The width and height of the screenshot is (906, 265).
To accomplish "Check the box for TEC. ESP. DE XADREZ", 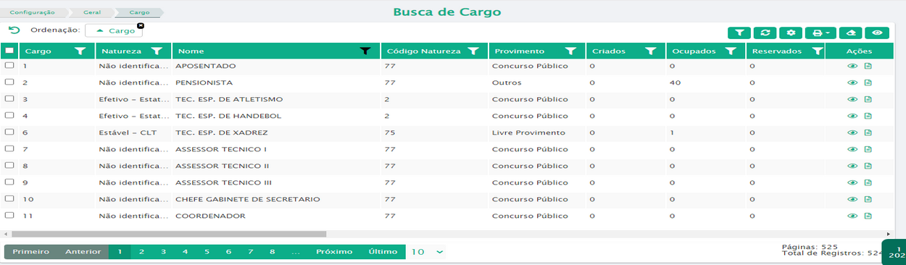I will (x=9, y=132).
